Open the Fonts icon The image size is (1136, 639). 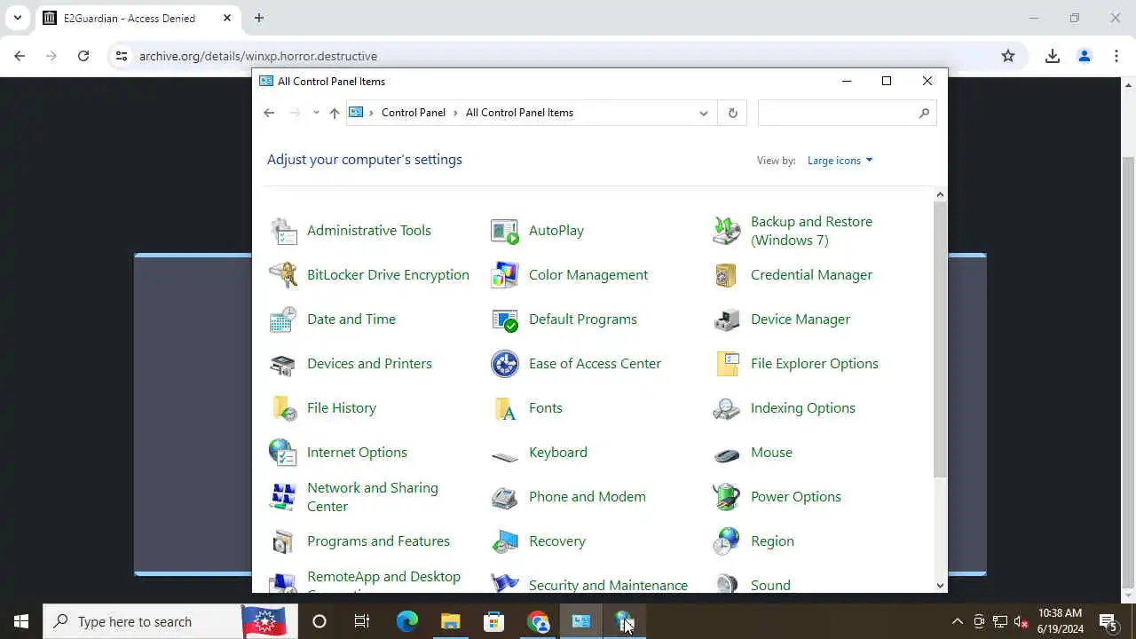point(505,408)
